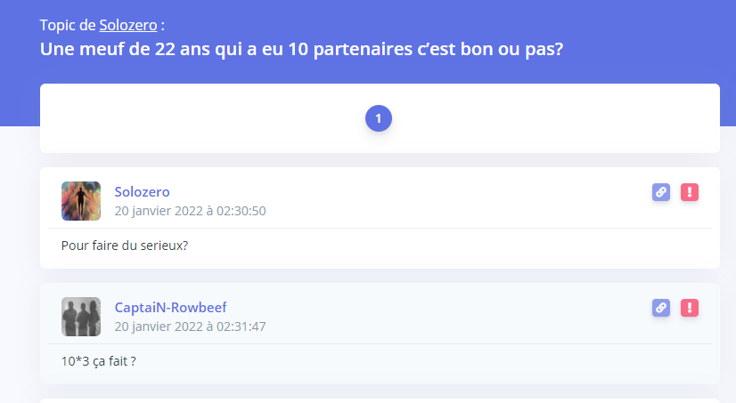This screenshot has height=403, width=736.
Task: Open CaptaiN-Rowbeef profile username link
Action: tap(170, 308)
